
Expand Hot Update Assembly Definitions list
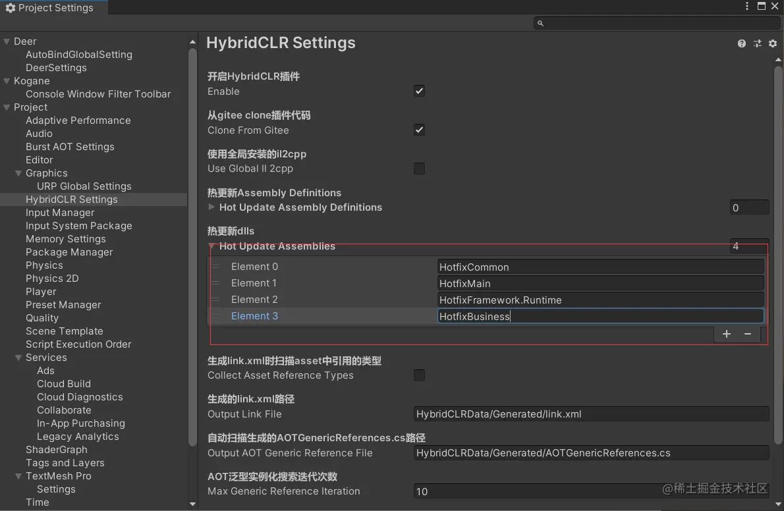(211, 207)
